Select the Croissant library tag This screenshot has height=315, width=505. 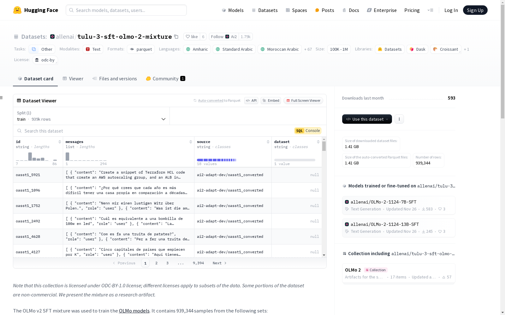point(446,49)
